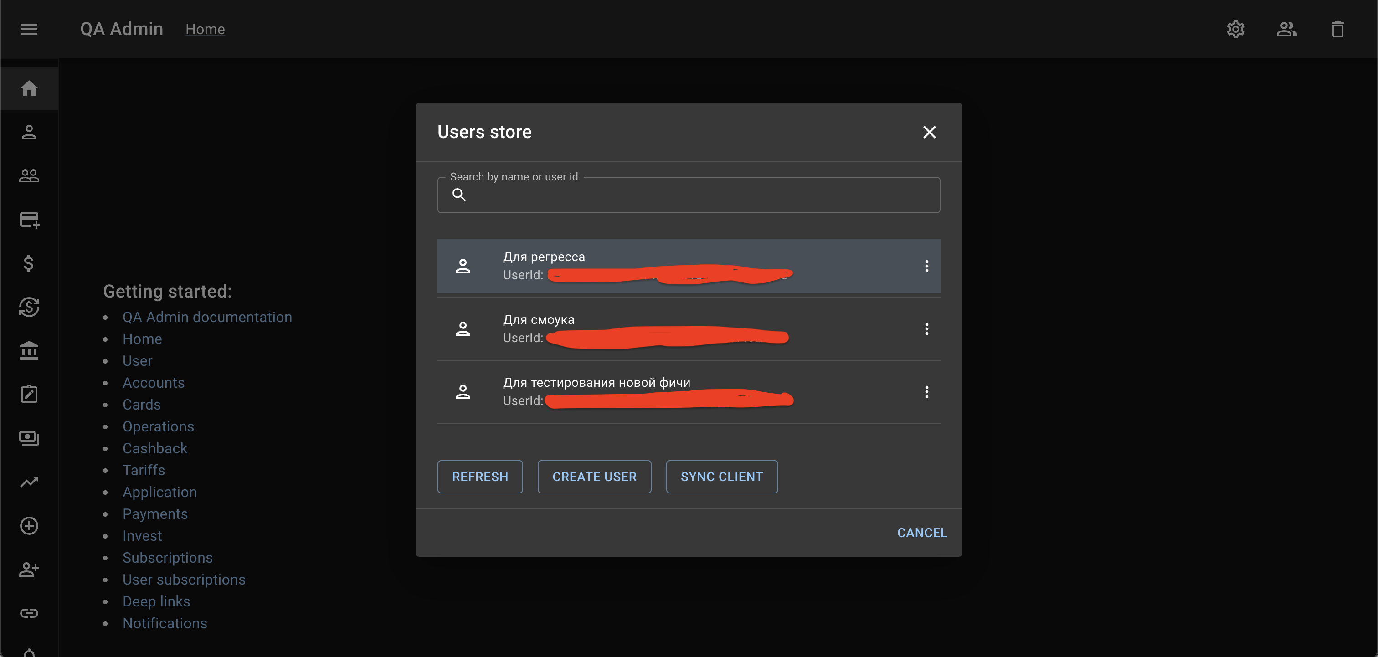Open trending chart sidebar icon
This screenshot has height=657, width=1378.
(x=29, y=482)
